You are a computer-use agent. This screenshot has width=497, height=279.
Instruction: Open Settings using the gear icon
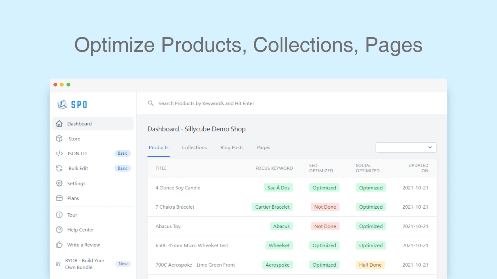point(59,183)
